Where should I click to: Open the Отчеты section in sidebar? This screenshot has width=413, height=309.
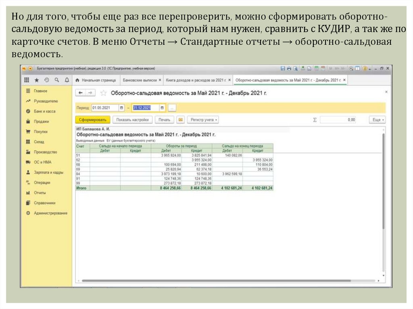tap(40, 193)
